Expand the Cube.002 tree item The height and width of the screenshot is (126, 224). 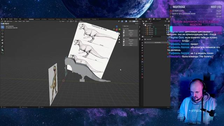(146, 30)
